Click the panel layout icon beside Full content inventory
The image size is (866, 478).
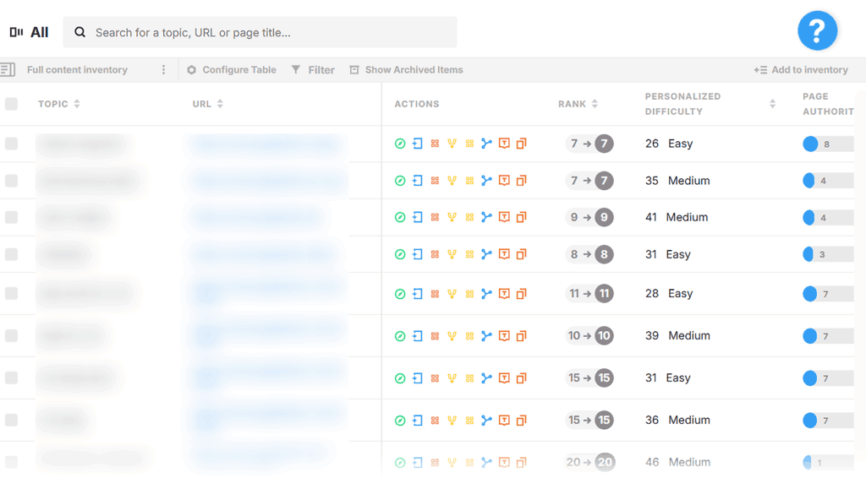pyautogui.click(x=8, y=69)
